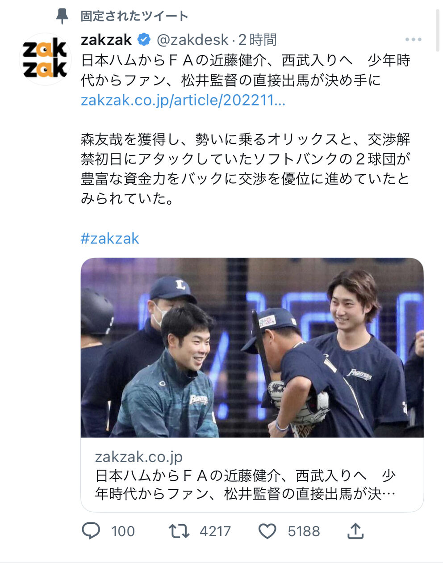This screenshot has width=443, height=572.
Task: Open the zakzak.co.jp/article/202211… link
Action: click(x=183, y=100)
